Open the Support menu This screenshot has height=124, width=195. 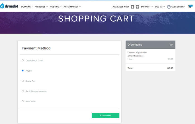[147, 7]
